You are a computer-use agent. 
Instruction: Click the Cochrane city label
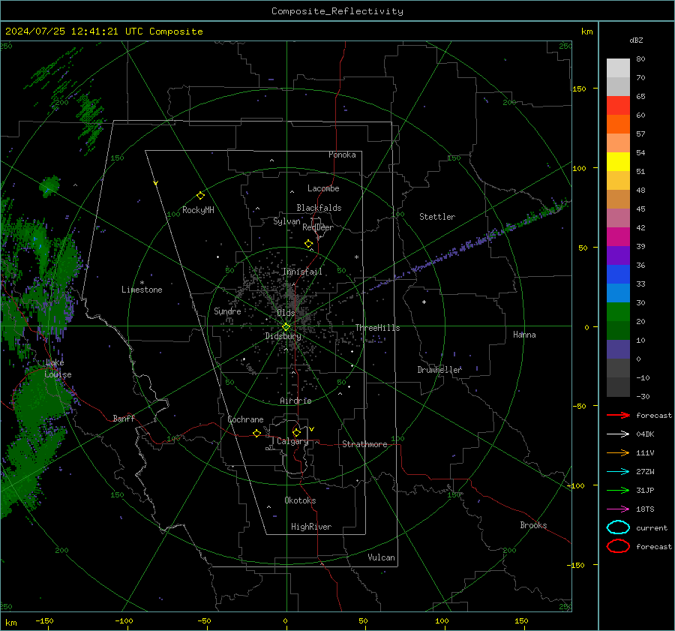[x=245, y=419]
